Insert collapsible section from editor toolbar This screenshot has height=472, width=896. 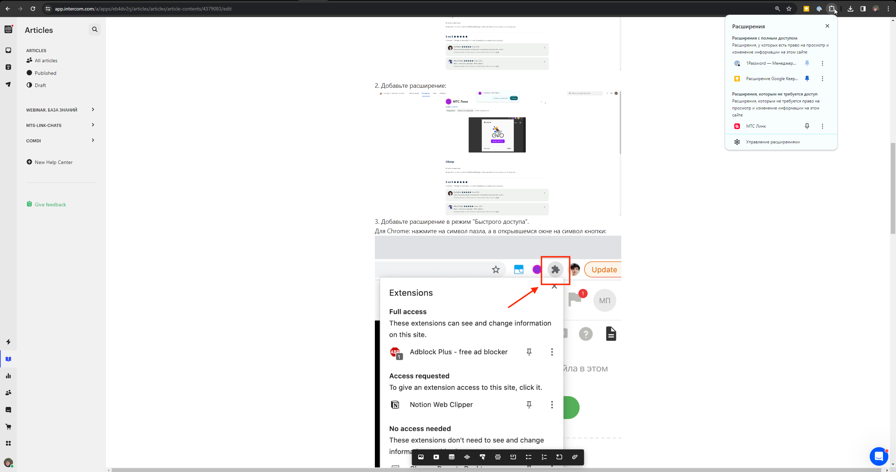559,457
